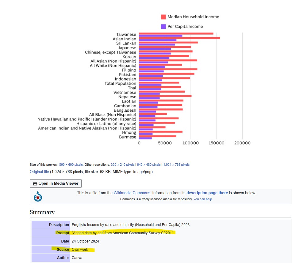Click the Wikimedia Commons logo icon
This screenshot has width=292, height=263.
[x=38, y=196]
